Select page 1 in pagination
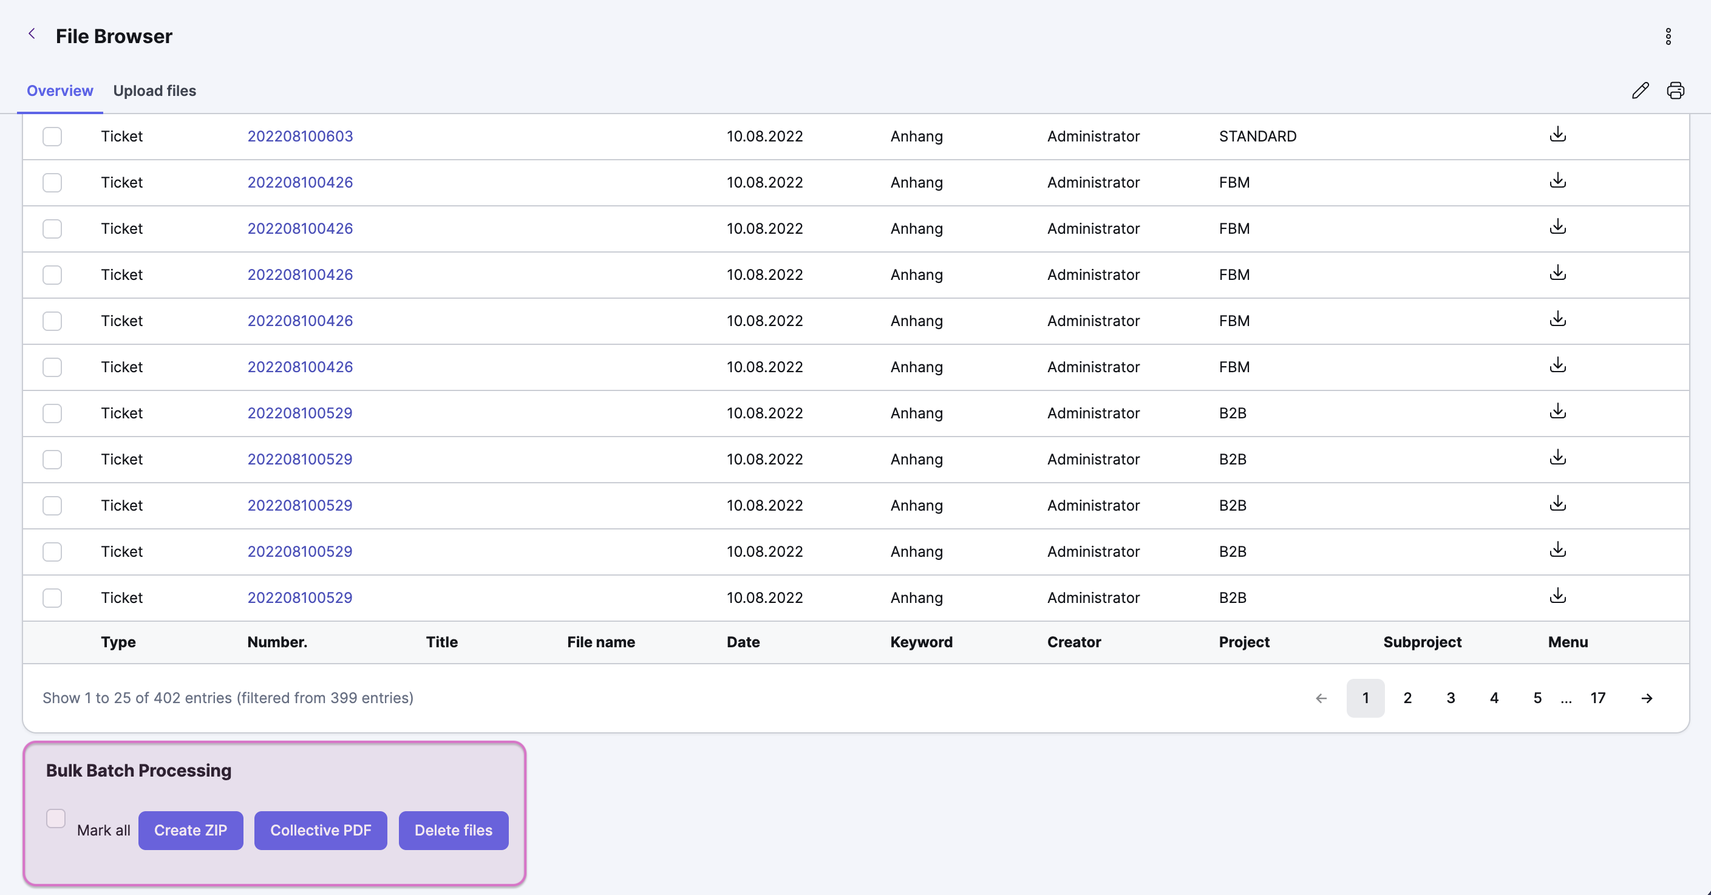The height and width of the screenshot is (895, 1711). [1366, 698]
